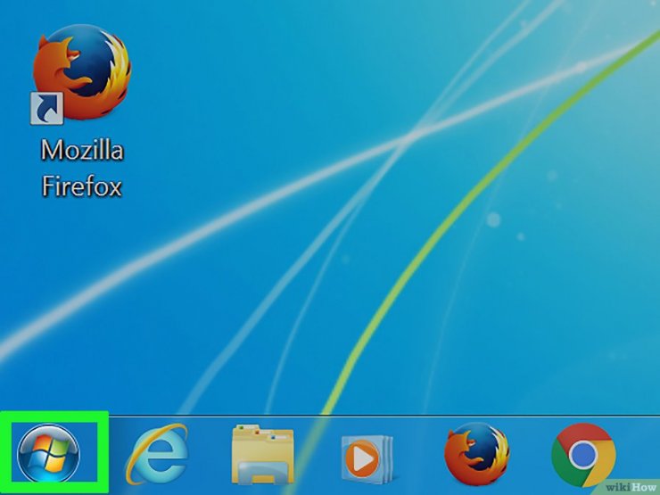This screenshot has height=495, width=660.
Task: Click the "Mozilla Firefox" shortcut label
Action: 82,168
